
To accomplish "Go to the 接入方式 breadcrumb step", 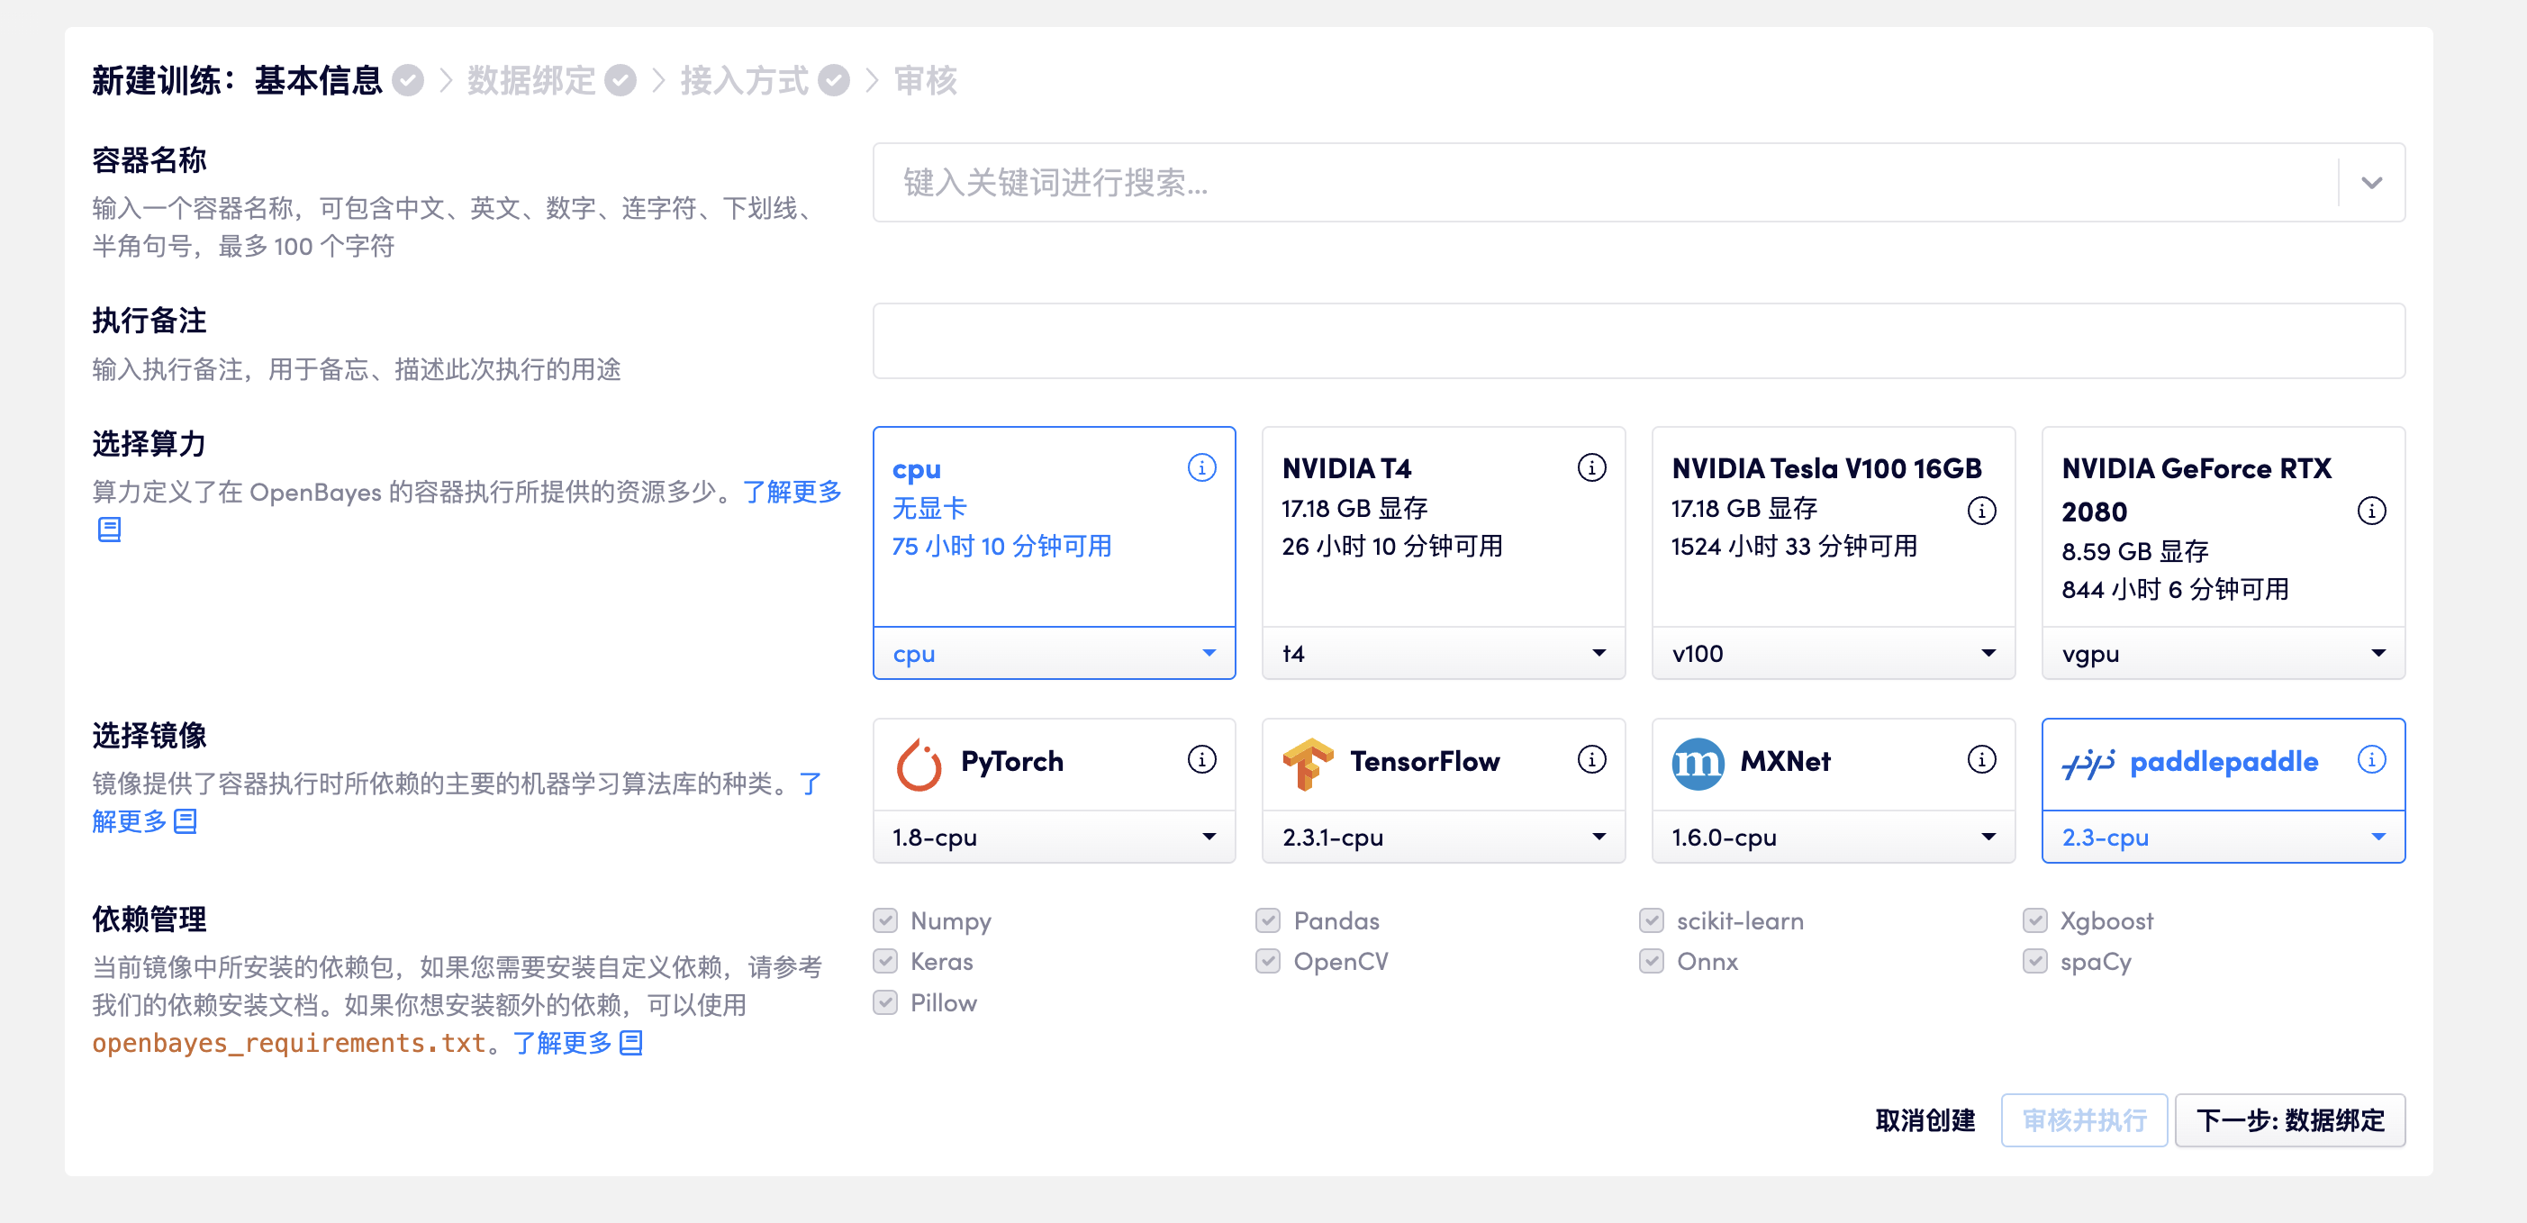I will 745,80.
